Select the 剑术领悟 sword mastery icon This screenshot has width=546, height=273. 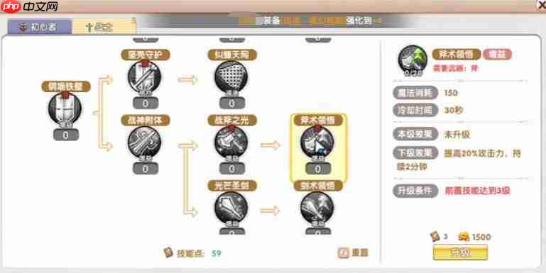click(317, 208)
